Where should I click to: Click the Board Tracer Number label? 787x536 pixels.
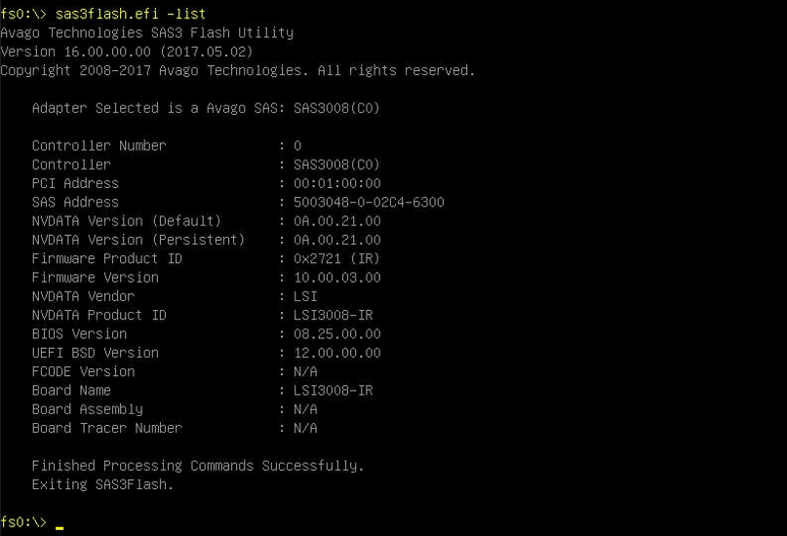tap(107, 428)
